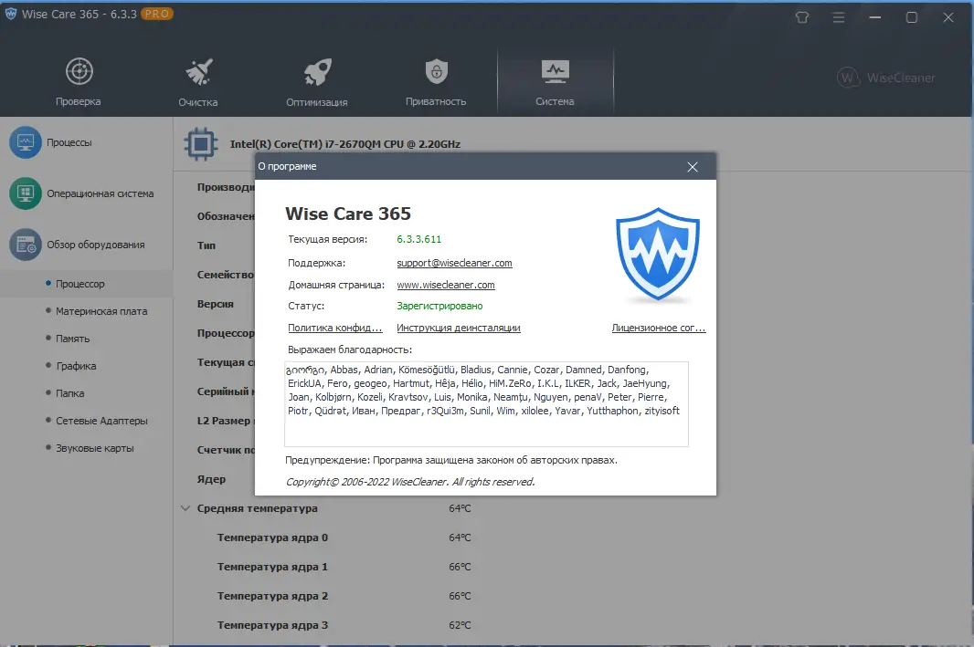Open the skin selector icon in title bar
This screenshot has width=974, height=647.
[801, 16]
